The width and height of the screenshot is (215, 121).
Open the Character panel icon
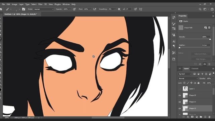point(174,41)
